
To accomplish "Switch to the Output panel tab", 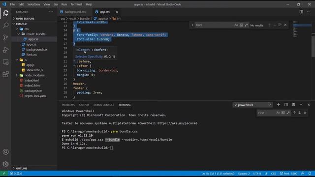I will pyautogui.click(x=84, y=105).
